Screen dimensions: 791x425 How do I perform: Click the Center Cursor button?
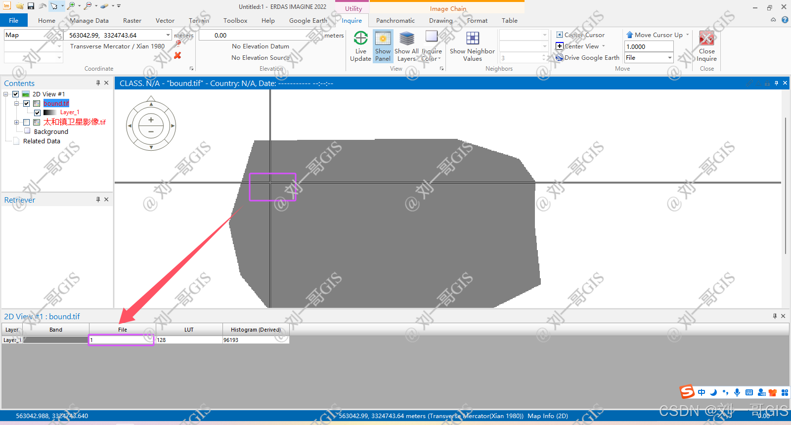[x=580, y=35]
